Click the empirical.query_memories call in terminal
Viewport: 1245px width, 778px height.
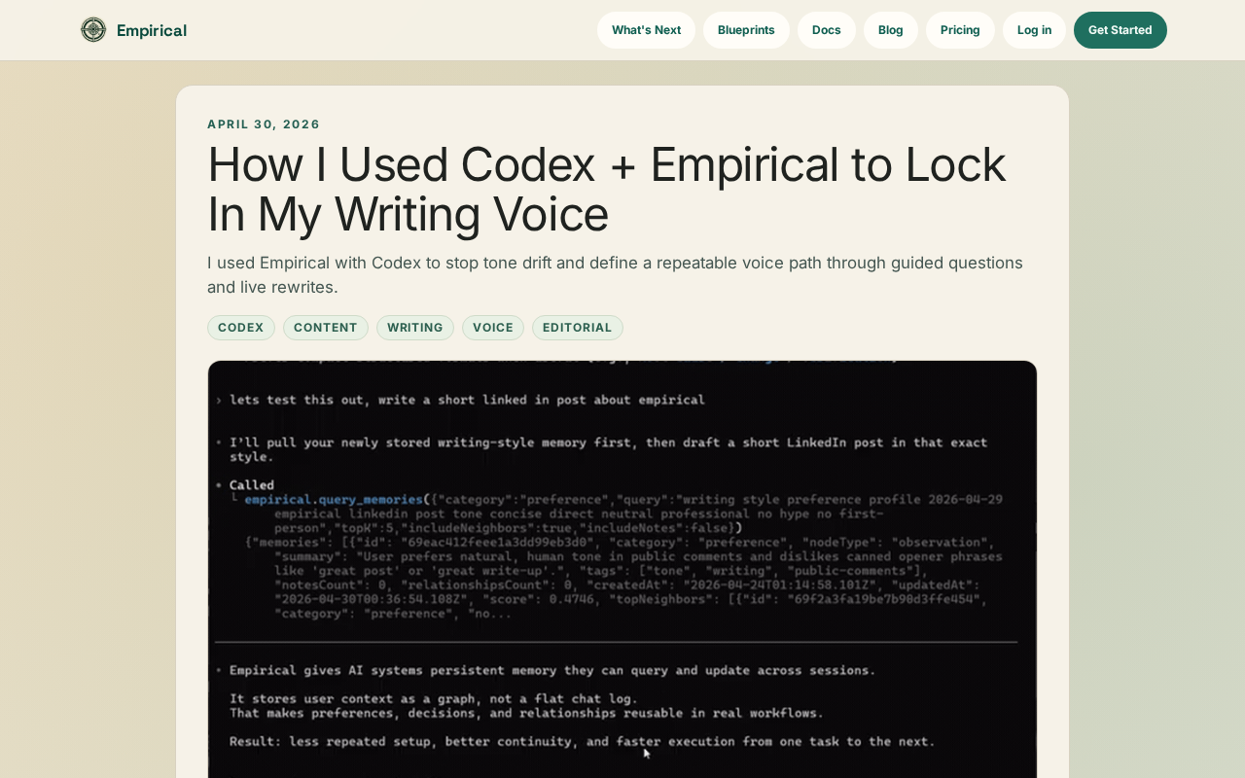click(334, 500)
